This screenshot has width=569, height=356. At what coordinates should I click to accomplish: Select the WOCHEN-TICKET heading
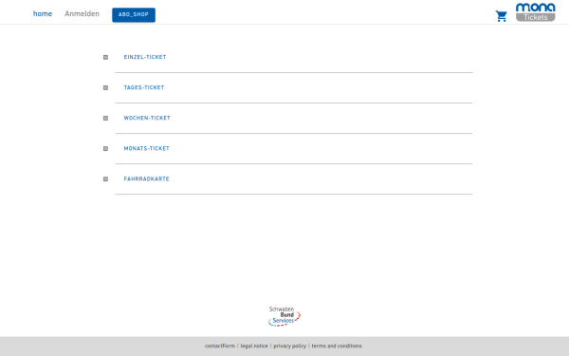pyautogui.click(x=147, y=118)
